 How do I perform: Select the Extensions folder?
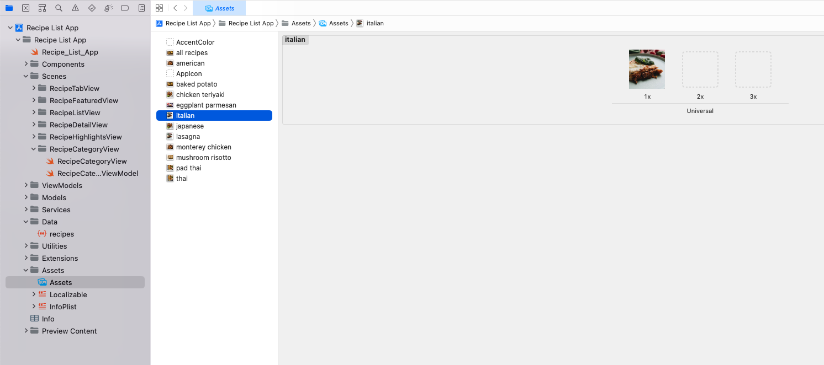(60, 258)
